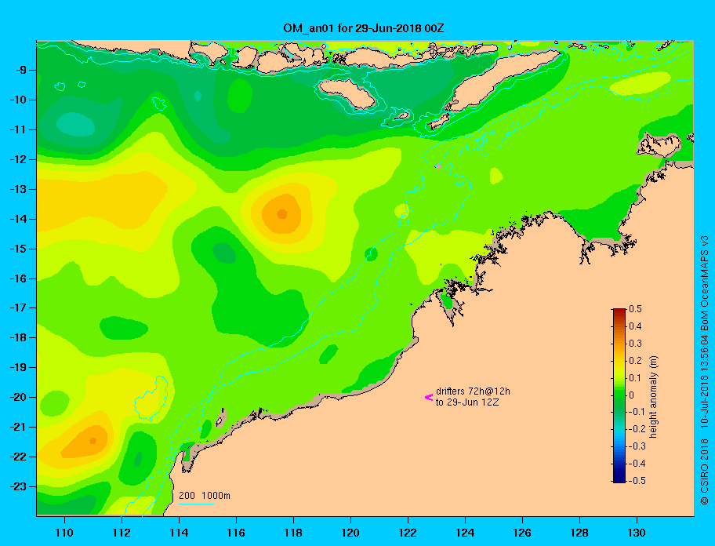Click the longitude axis label '116'

pyautogui.click(x=236, y=533)
